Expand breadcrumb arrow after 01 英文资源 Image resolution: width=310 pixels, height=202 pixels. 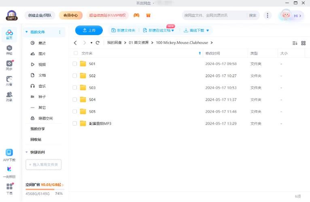tap(152, 43)
